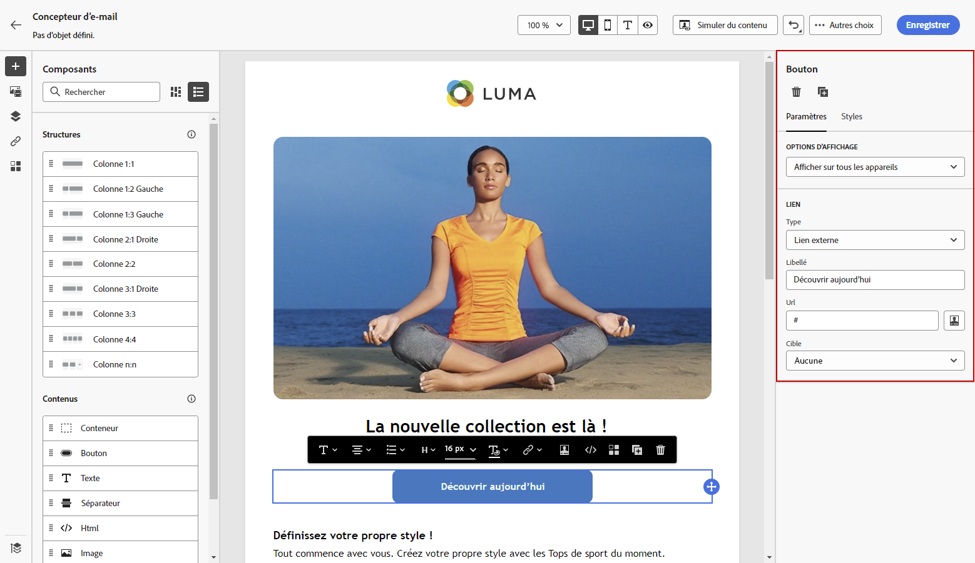Open the links panel in left sidebar

click(x=16, y=141)
